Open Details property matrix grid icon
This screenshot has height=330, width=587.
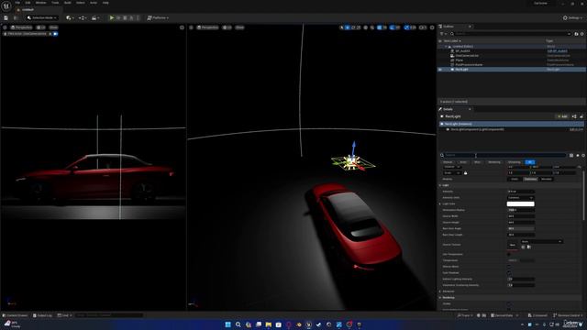click(x=571, y=155)
